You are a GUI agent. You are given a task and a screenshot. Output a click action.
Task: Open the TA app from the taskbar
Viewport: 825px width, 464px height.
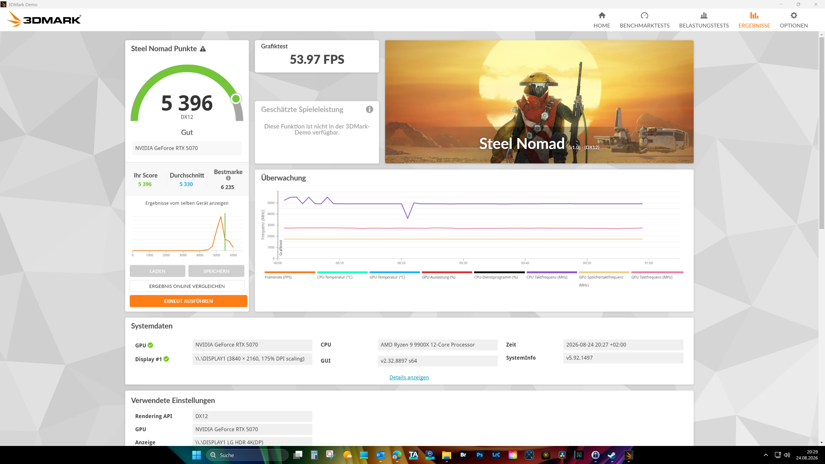coord(413,455)
